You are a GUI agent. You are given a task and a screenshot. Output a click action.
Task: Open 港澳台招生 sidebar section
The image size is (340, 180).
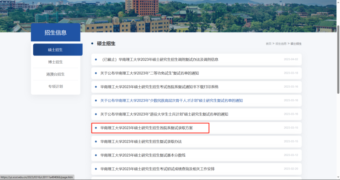tap(56, 74)
